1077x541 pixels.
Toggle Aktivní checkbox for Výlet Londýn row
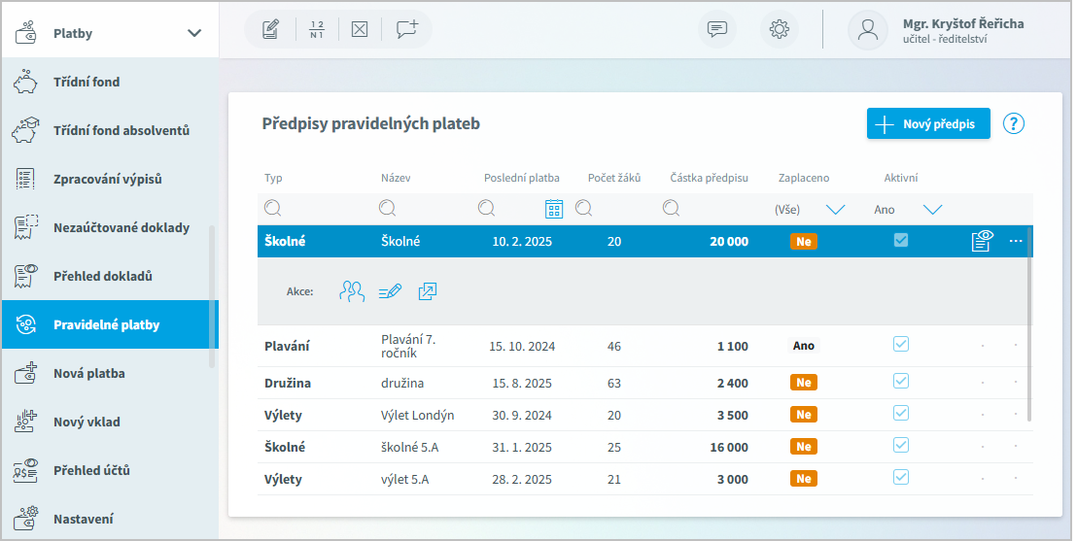point(901,414)
